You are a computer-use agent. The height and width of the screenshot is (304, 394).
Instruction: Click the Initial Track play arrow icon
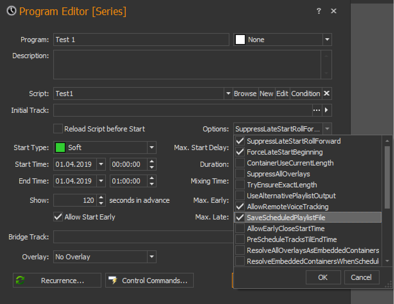(x=326, y=110)
